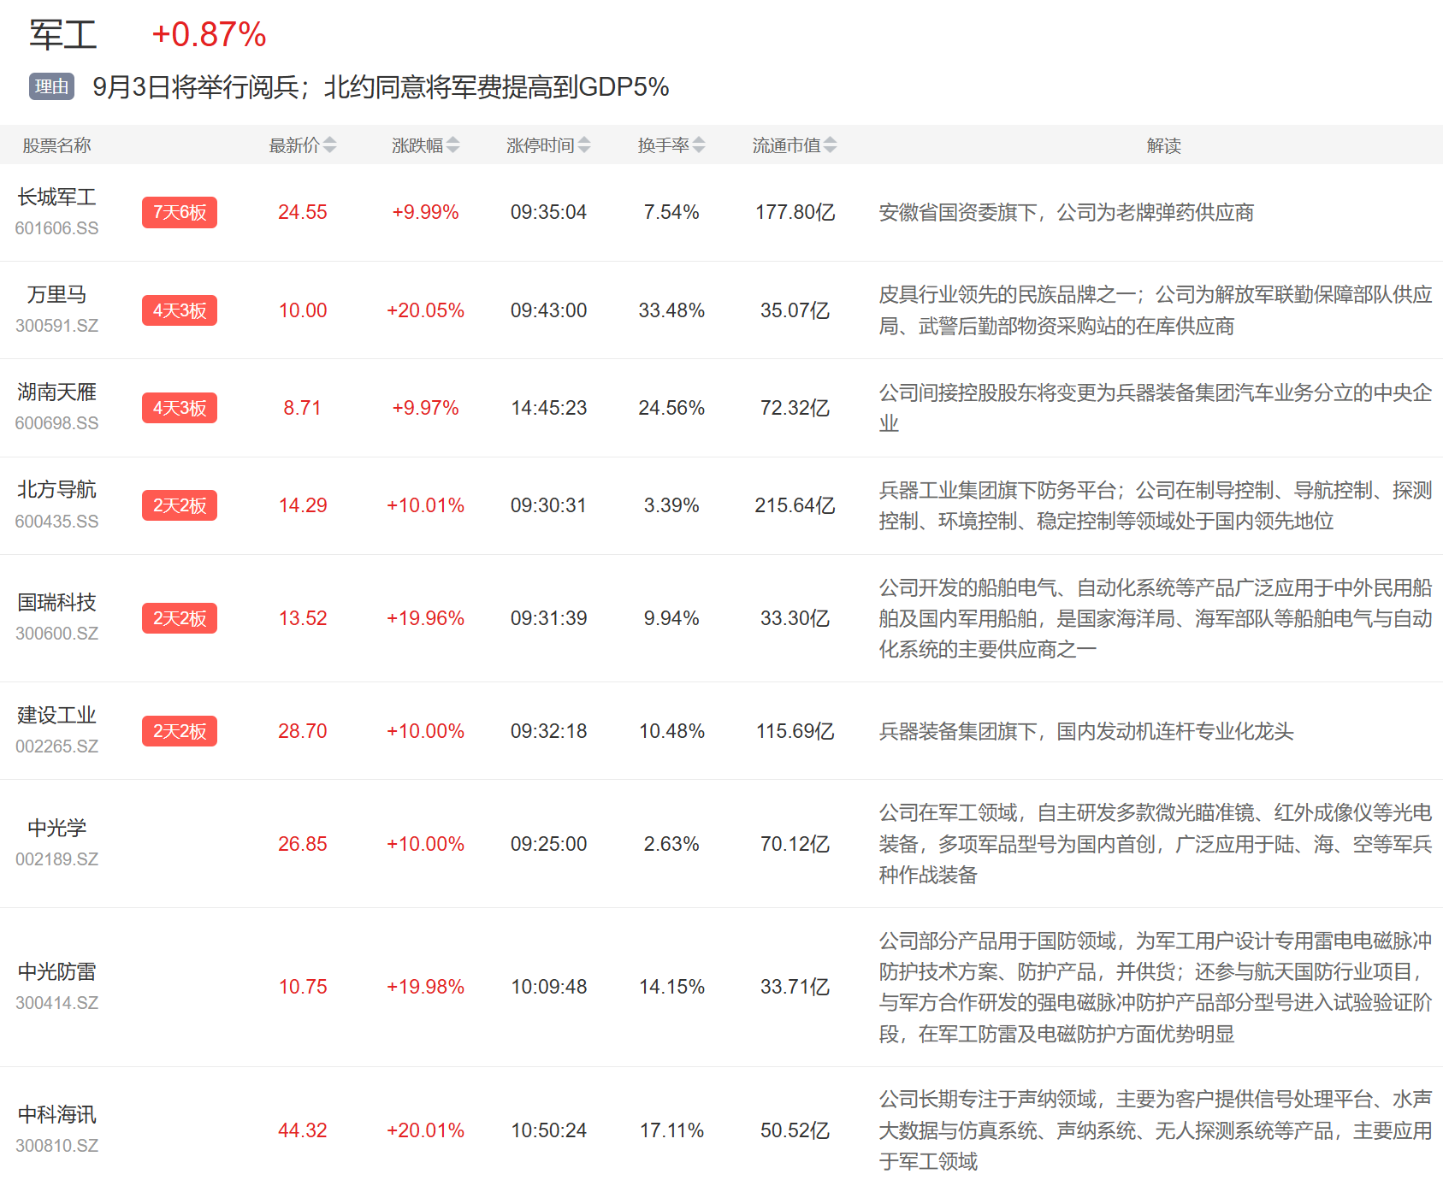This screenshot has height=1180, width=1443.
Task: Click 中光防雷 latest price 10.75
Action: tap(303, 987)
